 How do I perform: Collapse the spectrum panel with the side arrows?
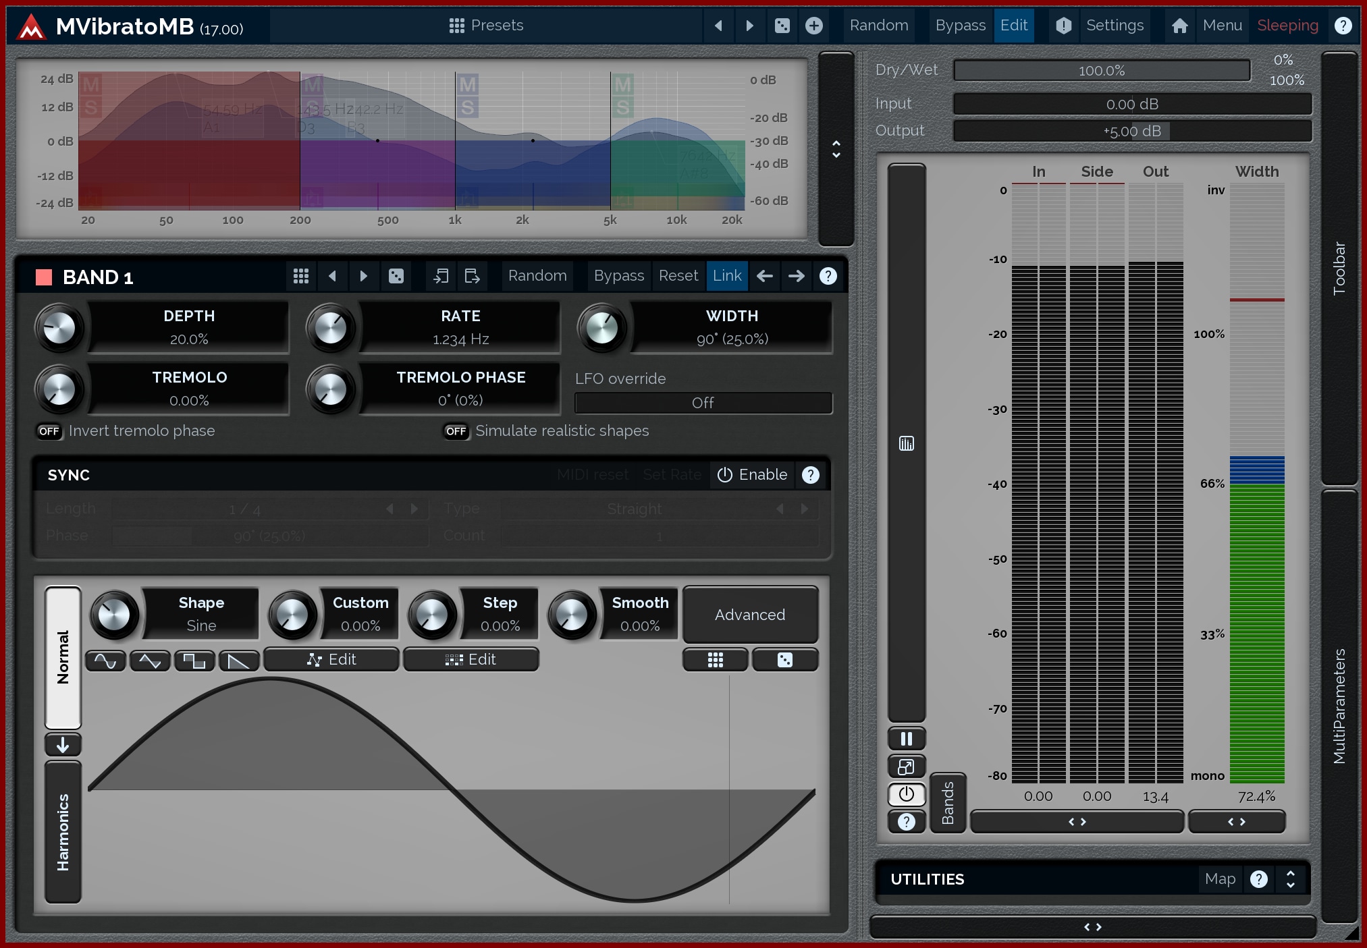click(836, 149)
